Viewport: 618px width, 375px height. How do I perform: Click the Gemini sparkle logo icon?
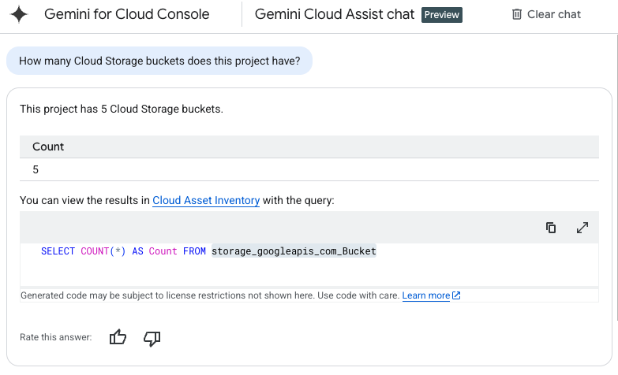coord(19,14)
